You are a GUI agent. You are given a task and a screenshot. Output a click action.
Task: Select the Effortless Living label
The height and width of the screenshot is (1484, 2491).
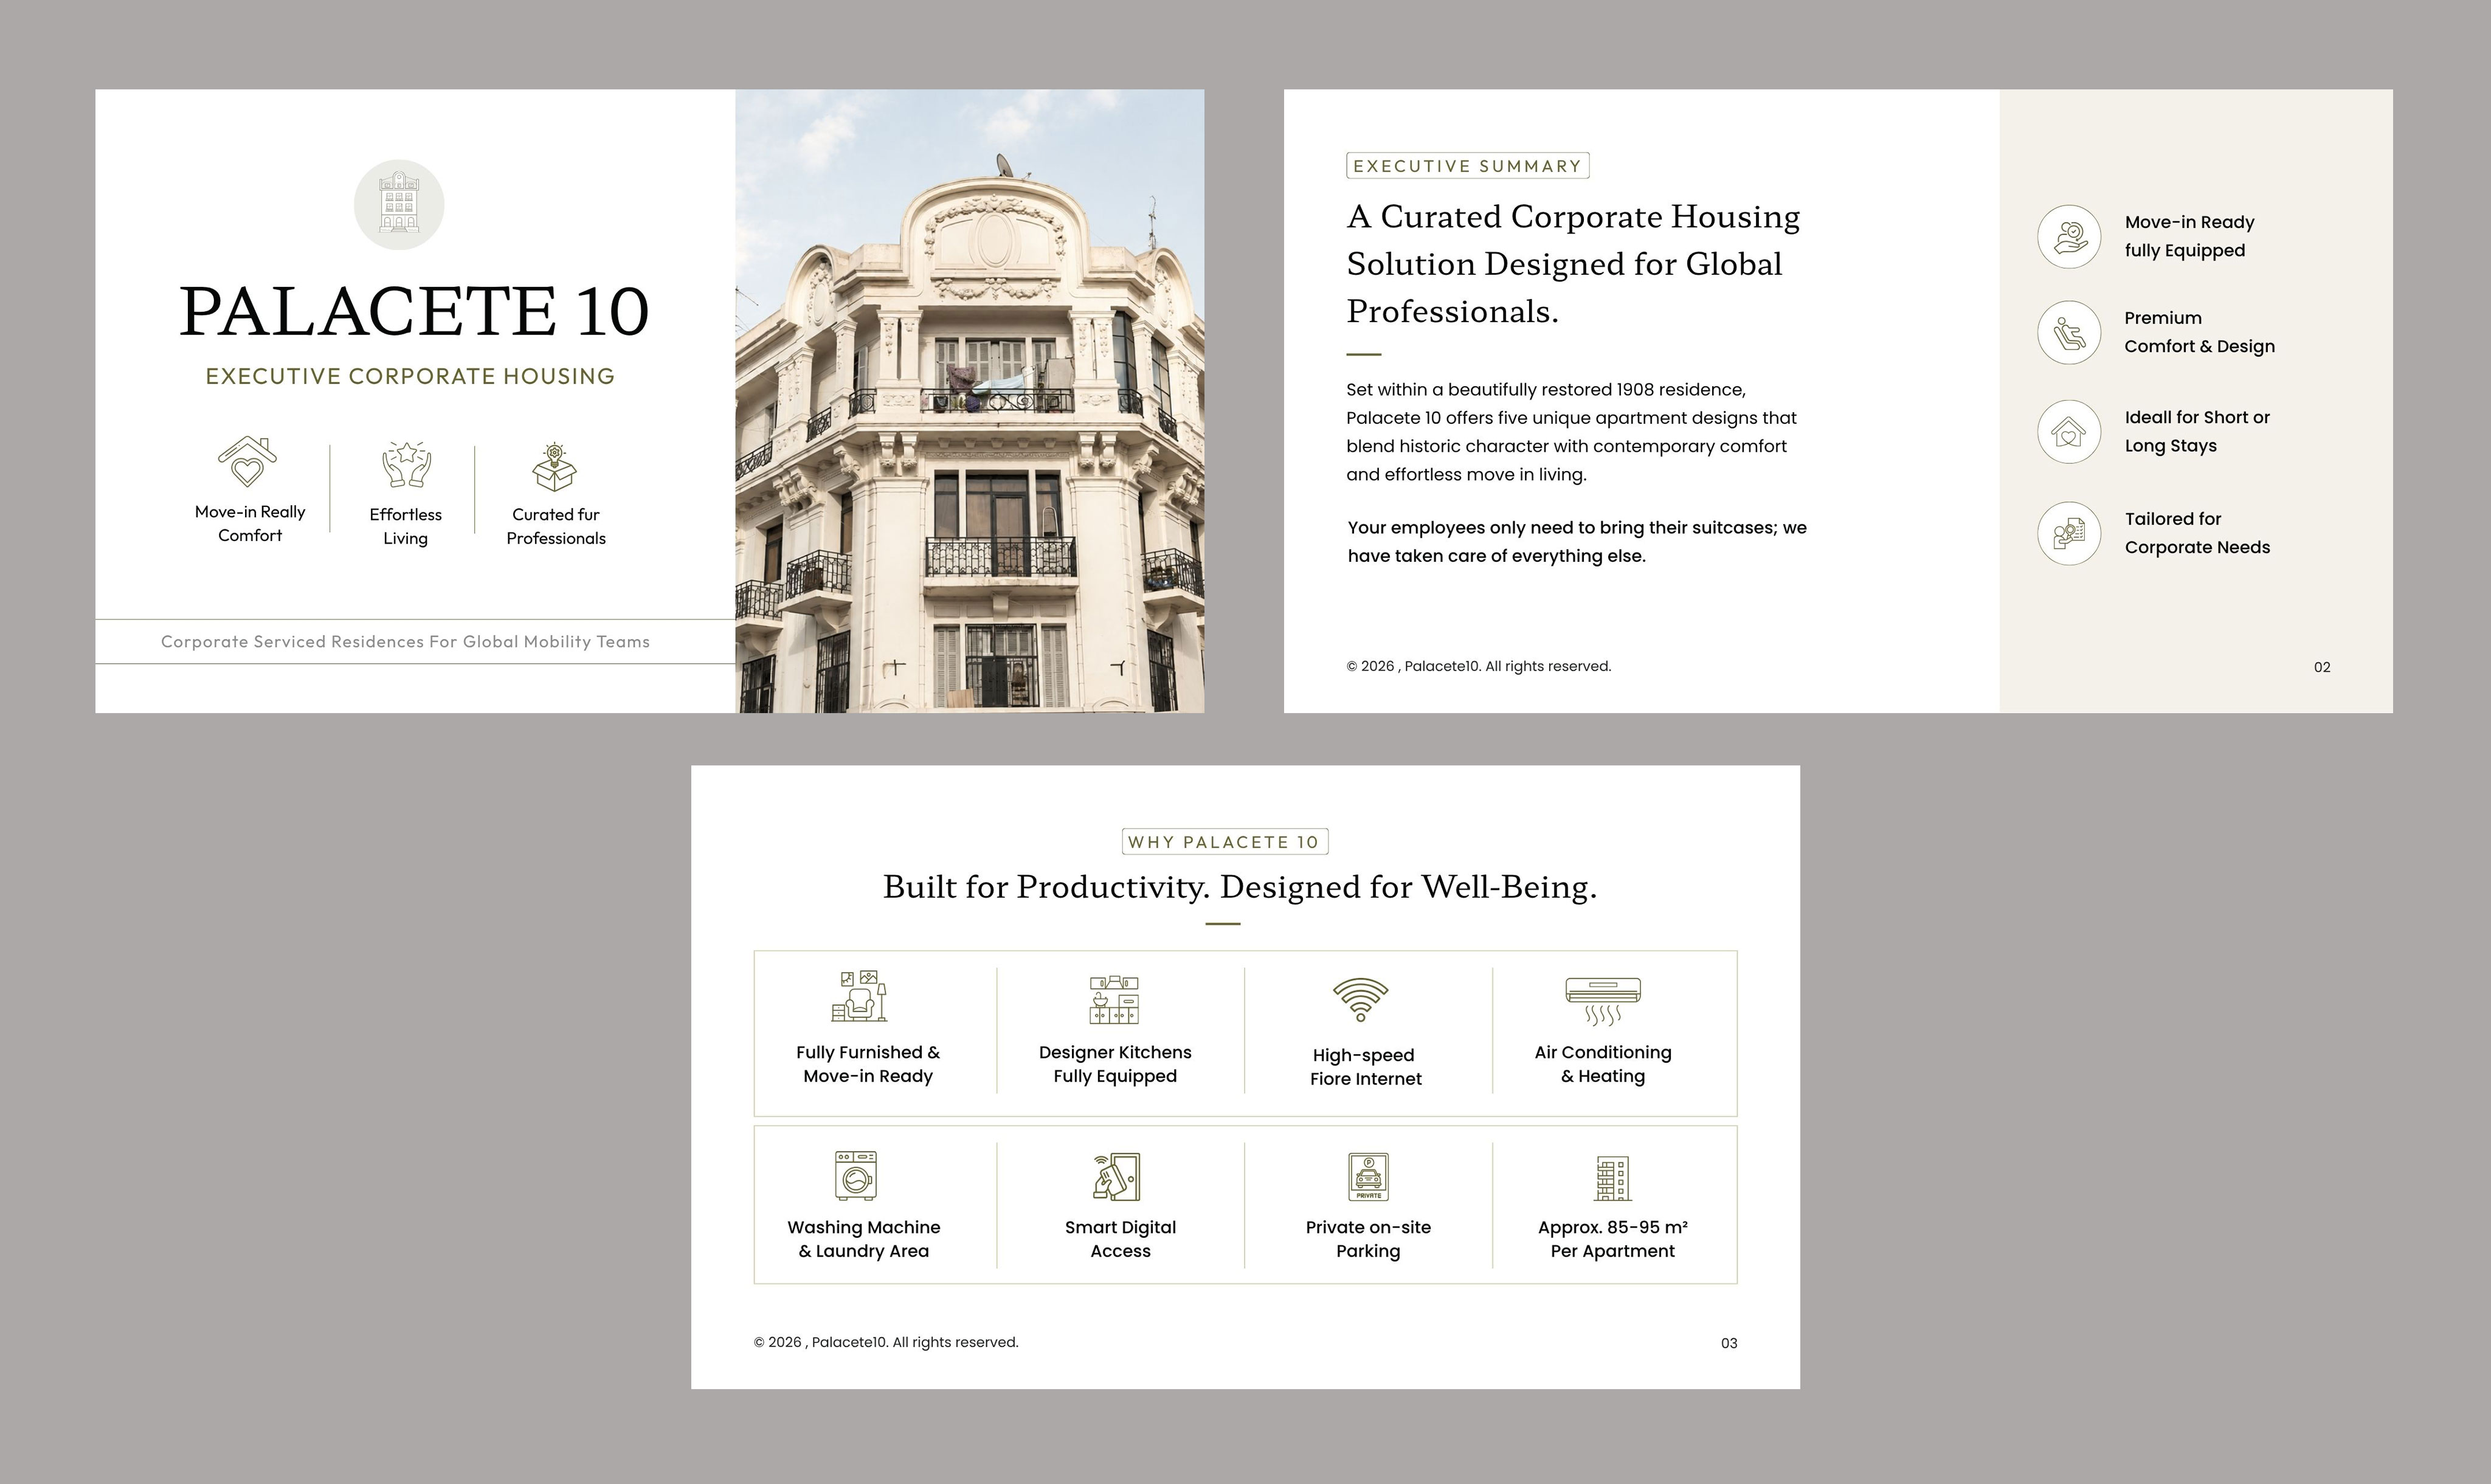(406, 526)
